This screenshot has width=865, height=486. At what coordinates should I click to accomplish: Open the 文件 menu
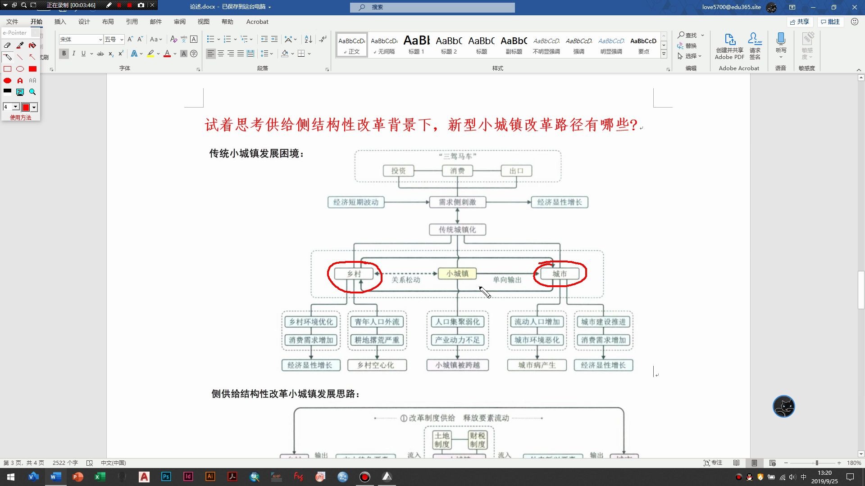point(12,22)
